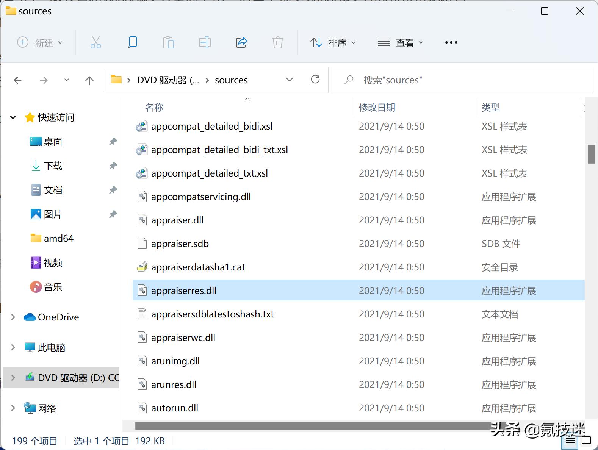
Task: Collapse the 快速访问 tree node
Action: point(13,117)
